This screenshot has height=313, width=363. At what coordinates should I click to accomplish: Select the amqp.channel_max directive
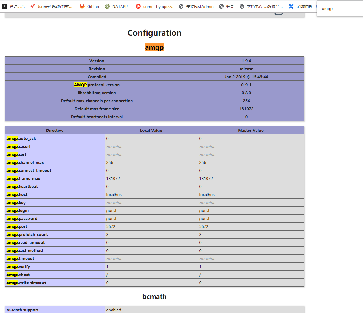tap(25, 163)
